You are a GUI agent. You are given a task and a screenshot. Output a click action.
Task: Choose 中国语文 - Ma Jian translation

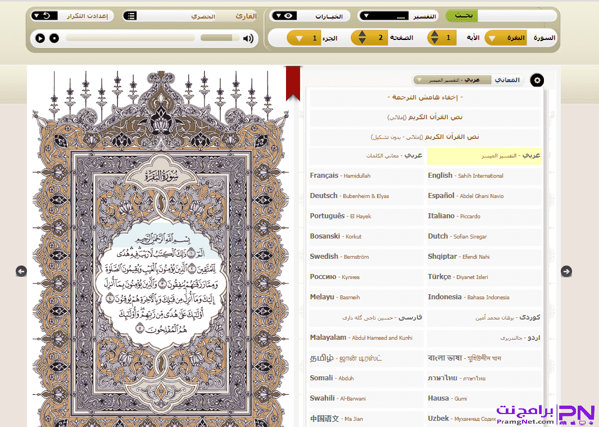366,419
